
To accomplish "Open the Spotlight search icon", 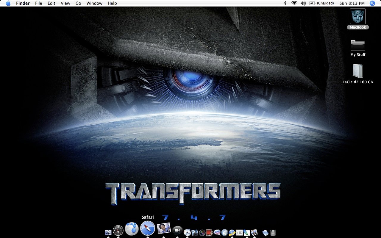I will pos(372,3).
